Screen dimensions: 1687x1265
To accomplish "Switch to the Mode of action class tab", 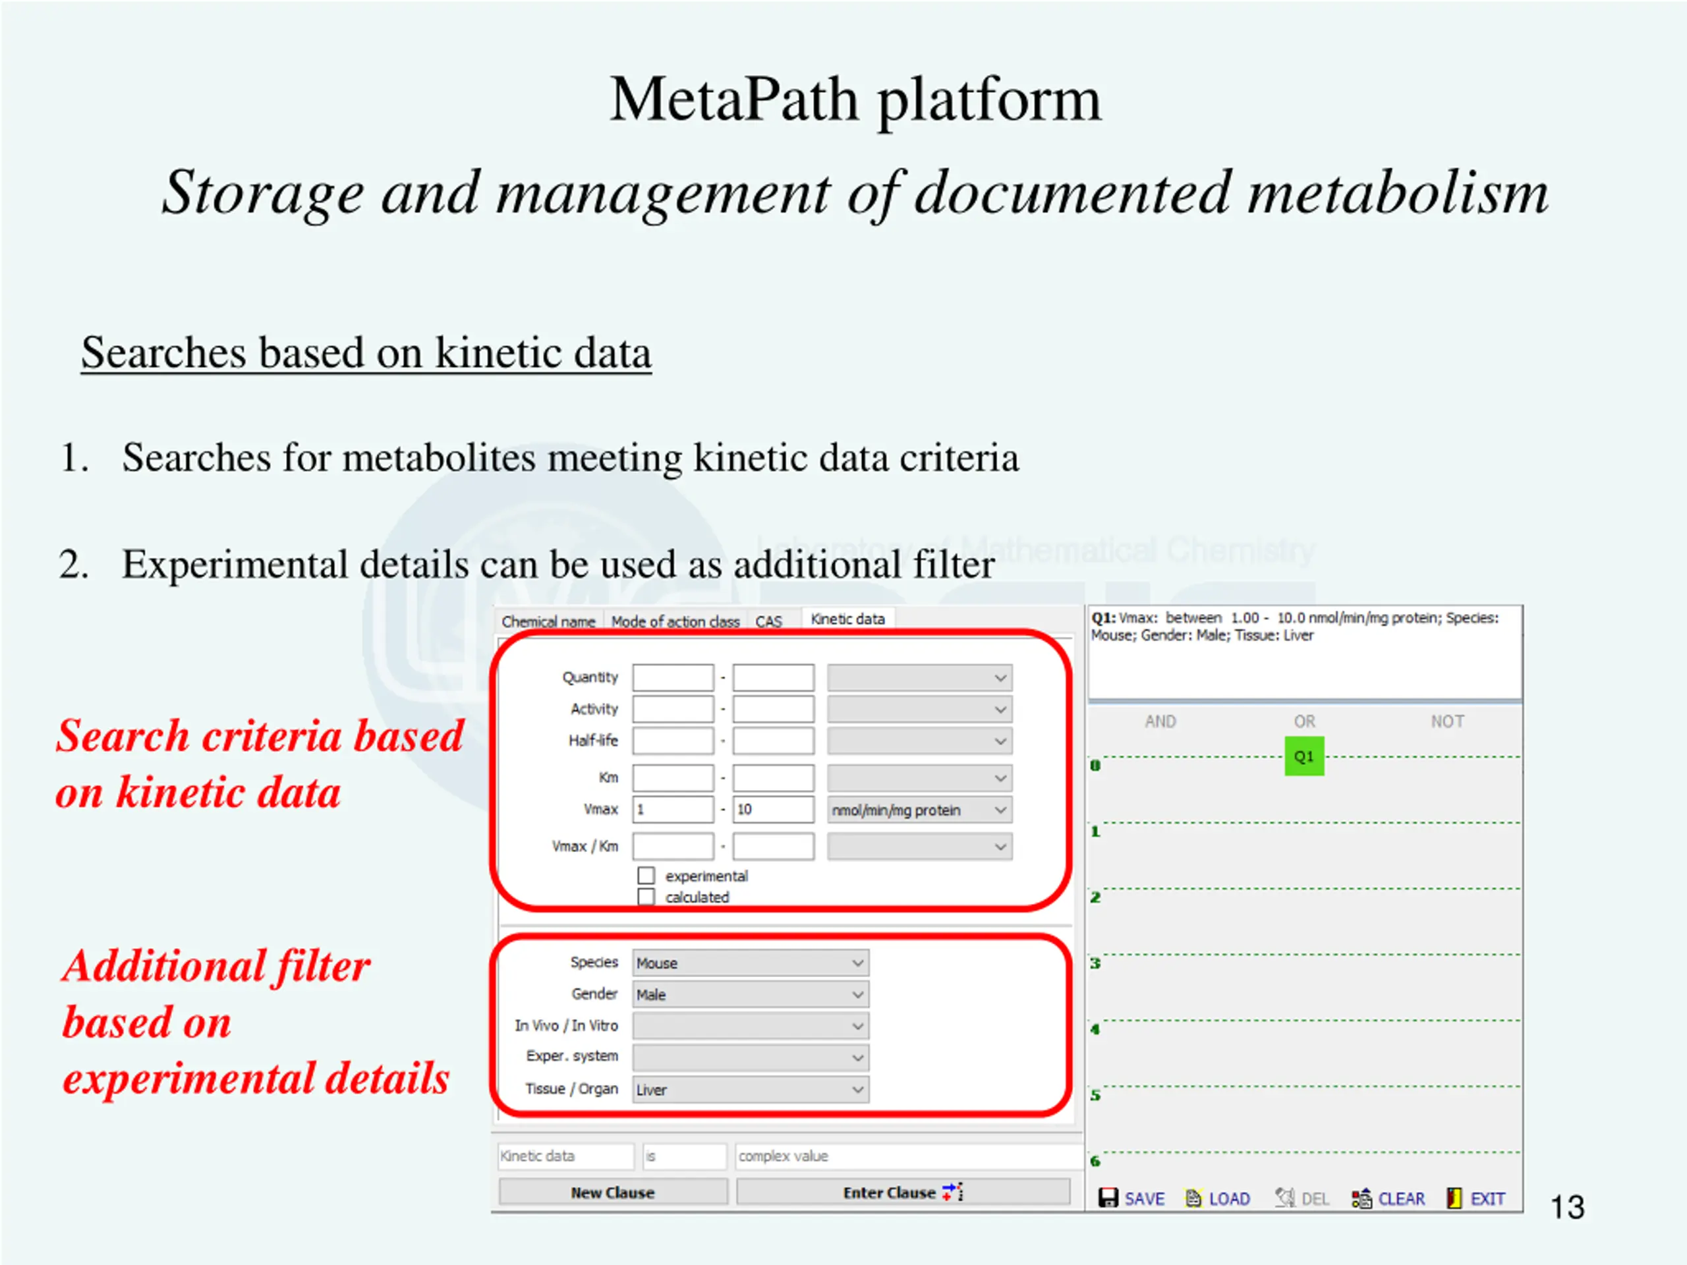I will tap(675, 621).
